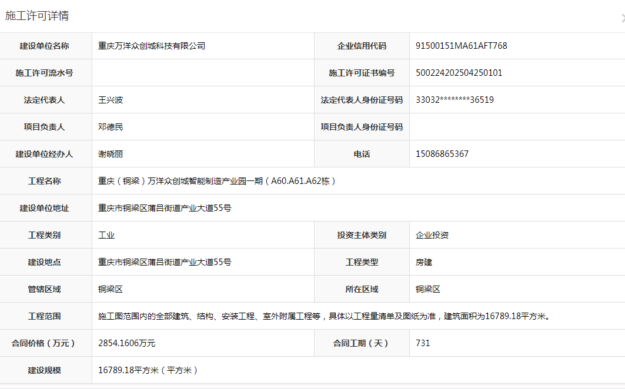Click project leader name 邓德民
This screenshot has width=625, height=389.
tap(111, 127)
